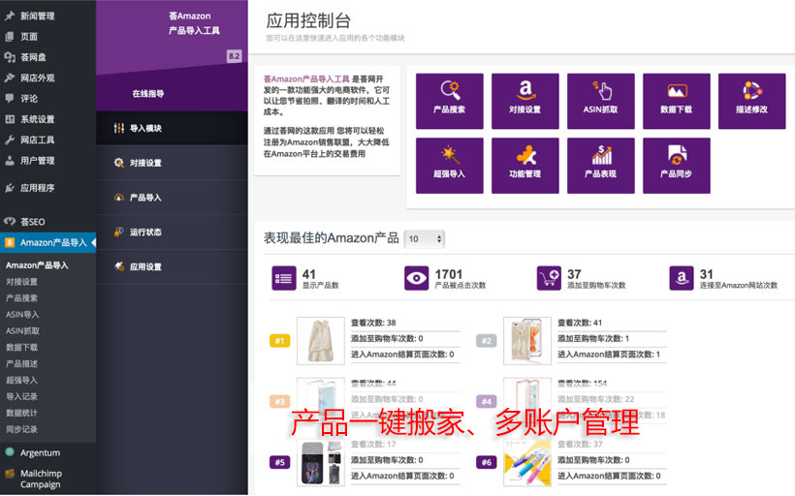Go to the ASIN导入 submenu link
The image size is (795, 496).
pos(23,314)
